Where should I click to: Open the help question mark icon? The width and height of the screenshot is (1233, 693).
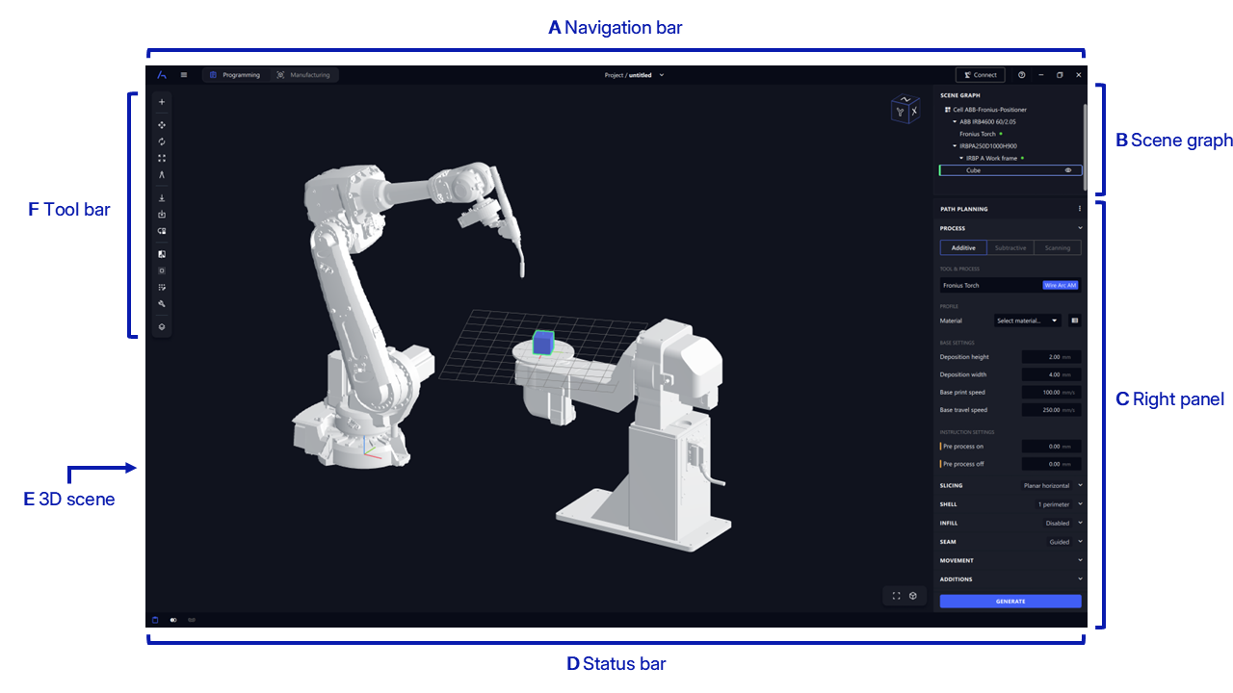[1021, 75]
